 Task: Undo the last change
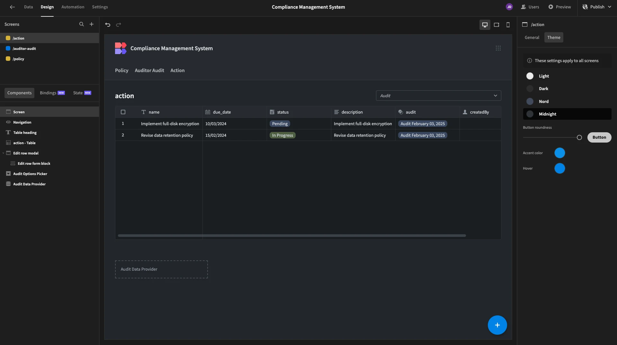tap(108, 24)
